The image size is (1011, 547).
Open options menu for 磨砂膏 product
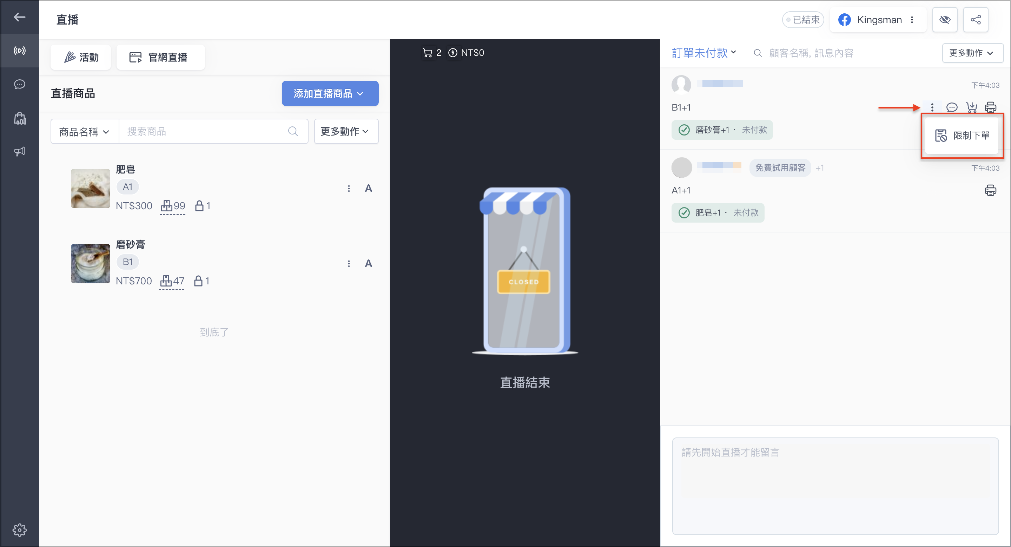349,264
